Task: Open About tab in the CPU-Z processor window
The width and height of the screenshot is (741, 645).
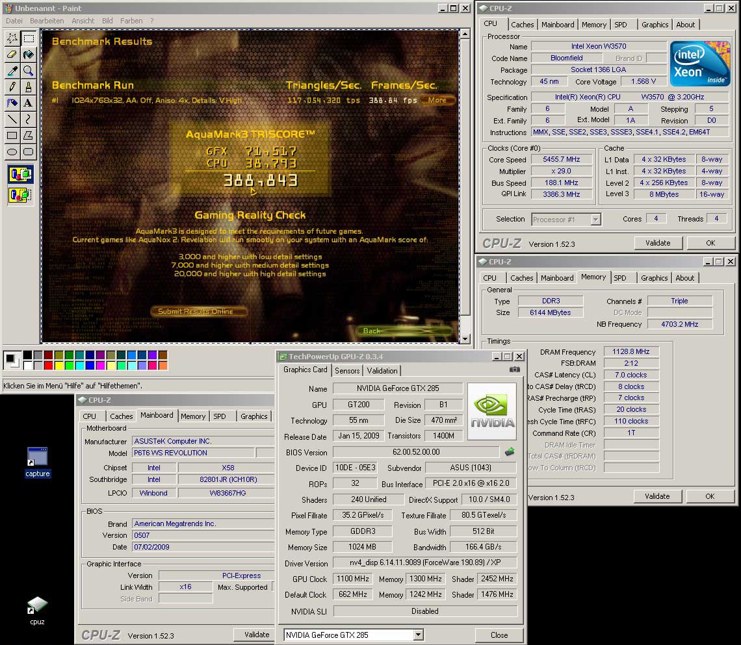Action: 685,25
